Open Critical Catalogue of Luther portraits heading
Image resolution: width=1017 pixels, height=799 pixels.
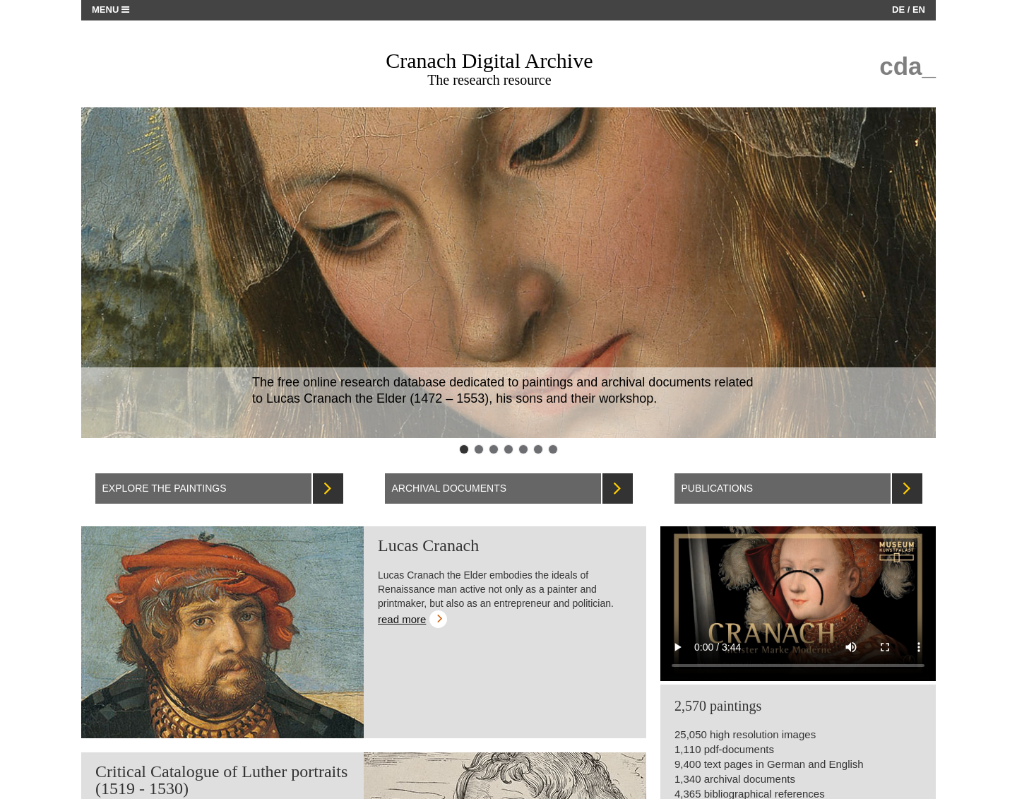point(221,780)
